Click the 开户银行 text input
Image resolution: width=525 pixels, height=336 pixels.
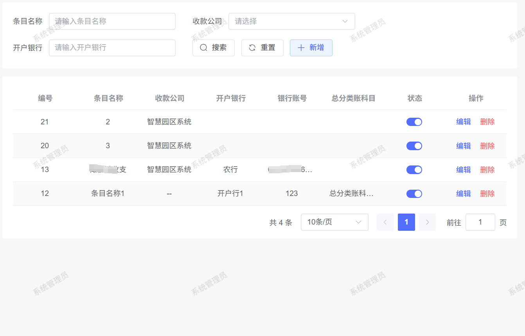112,48
